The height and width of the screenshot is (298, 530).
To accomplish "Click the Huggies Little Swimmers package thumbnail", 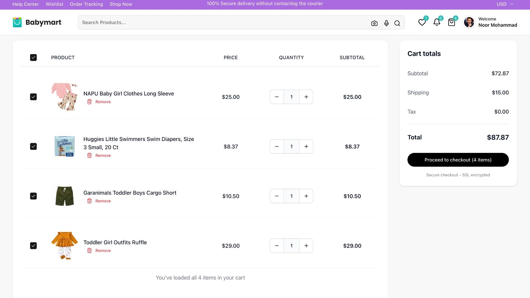I will click(x=65, y=147).
